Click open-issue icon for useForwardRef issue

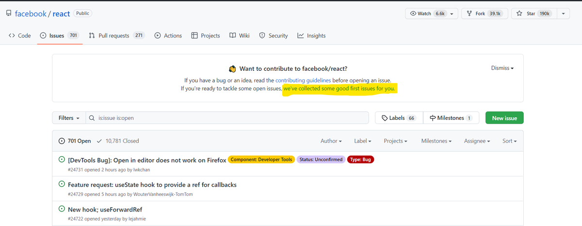tap(62, 209)
